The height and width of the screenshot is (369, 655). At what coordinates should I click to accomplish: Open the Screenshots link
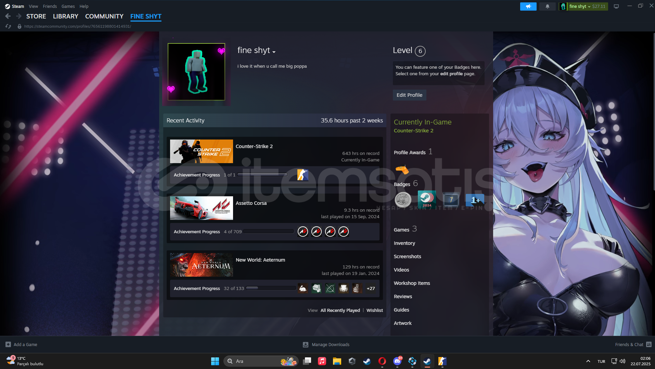pyautogui.click(x=407, y=256)
